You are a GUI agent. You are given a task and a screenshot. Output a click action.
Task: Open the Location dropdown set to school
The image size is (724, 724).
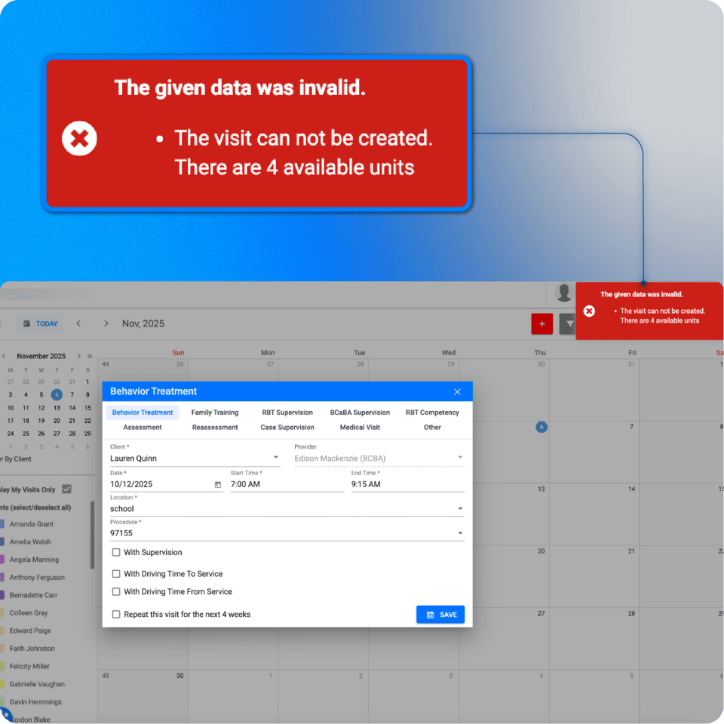tap(460, 509)
